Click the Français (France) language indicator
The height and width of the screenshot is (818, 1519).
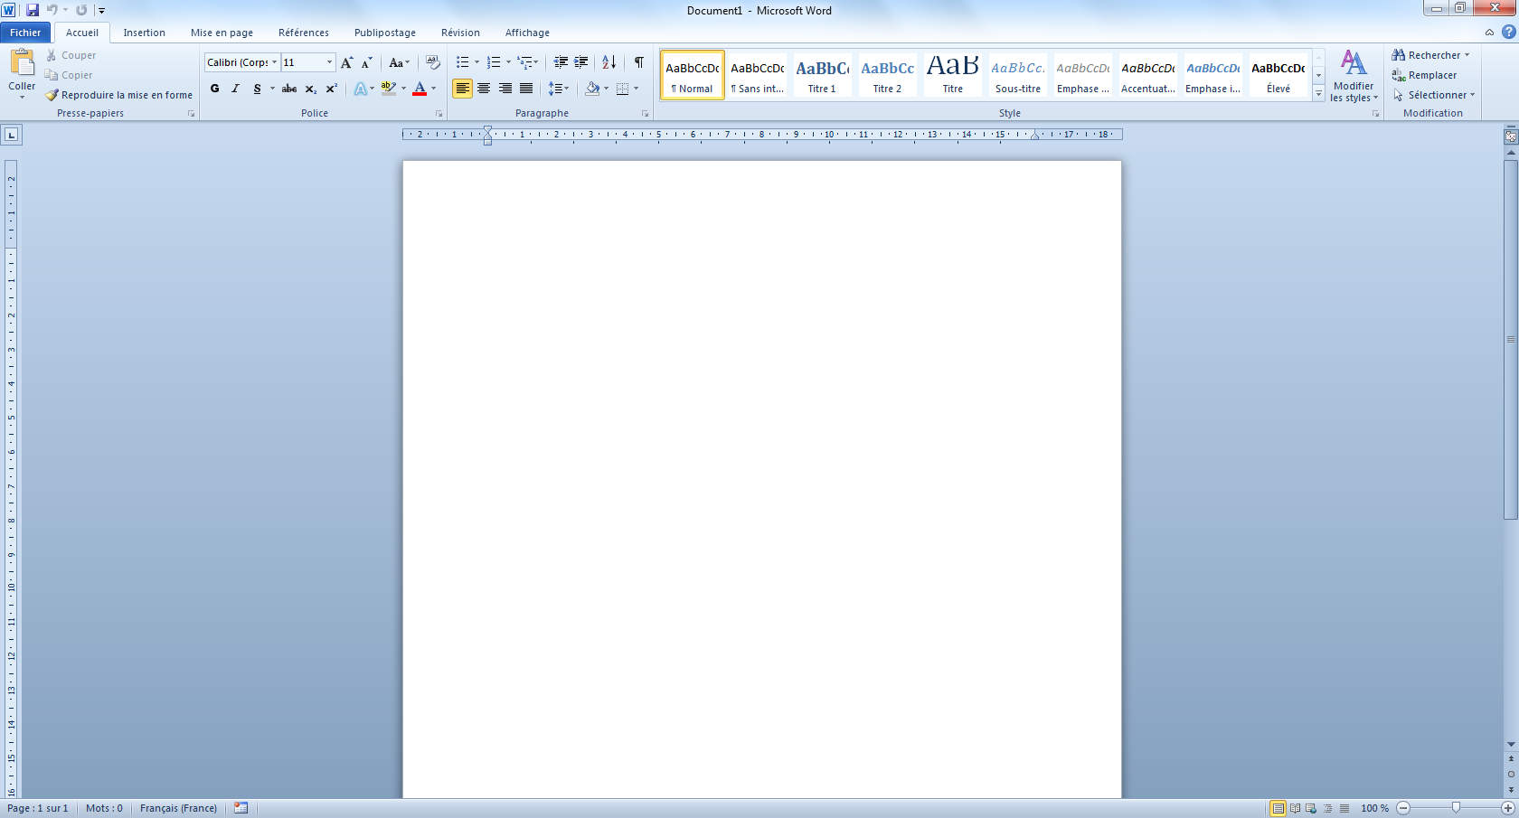pyautogui.click(x=178, y=808)
